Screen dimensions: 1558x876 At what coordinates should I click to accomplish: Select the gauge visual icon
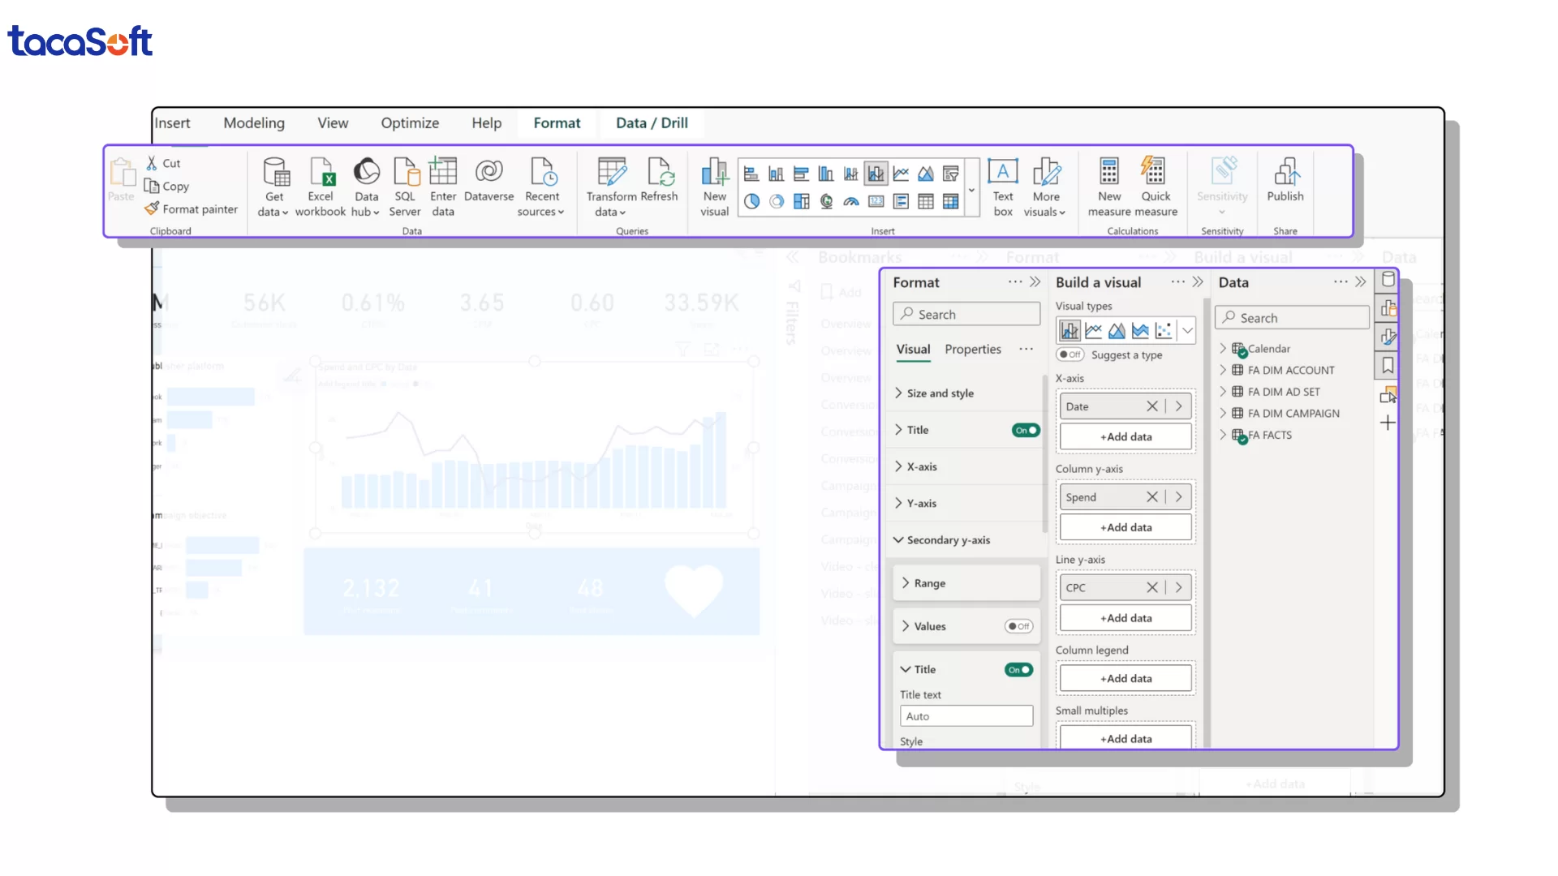tap(852, 202)
